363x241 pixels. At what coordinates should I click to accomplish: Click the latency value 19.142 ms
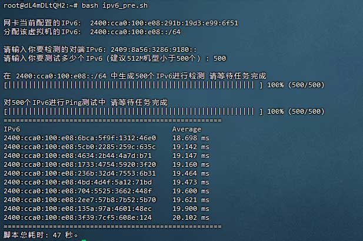pos(191,147)
